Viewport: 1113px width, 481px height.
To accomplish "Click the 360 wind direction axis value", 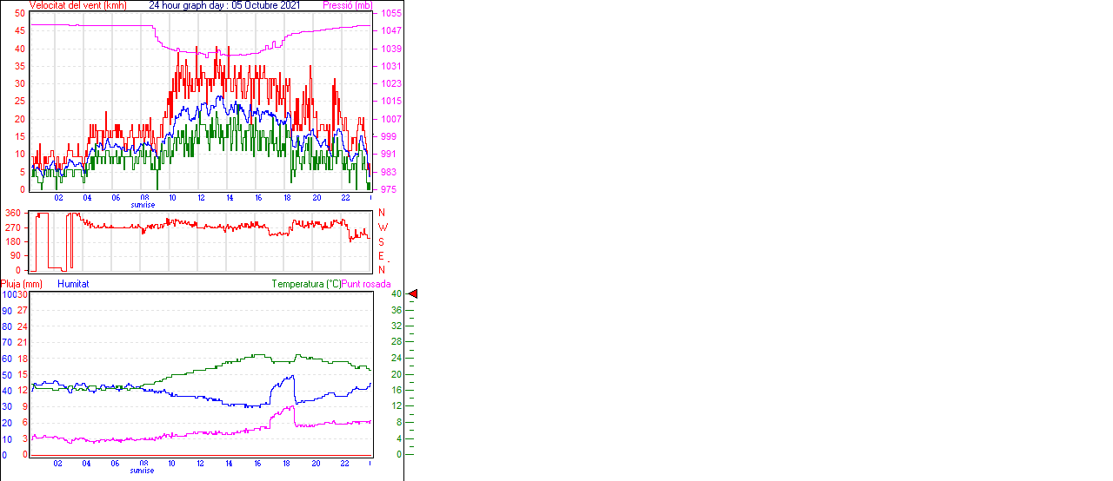I will (x=13, y=214).
